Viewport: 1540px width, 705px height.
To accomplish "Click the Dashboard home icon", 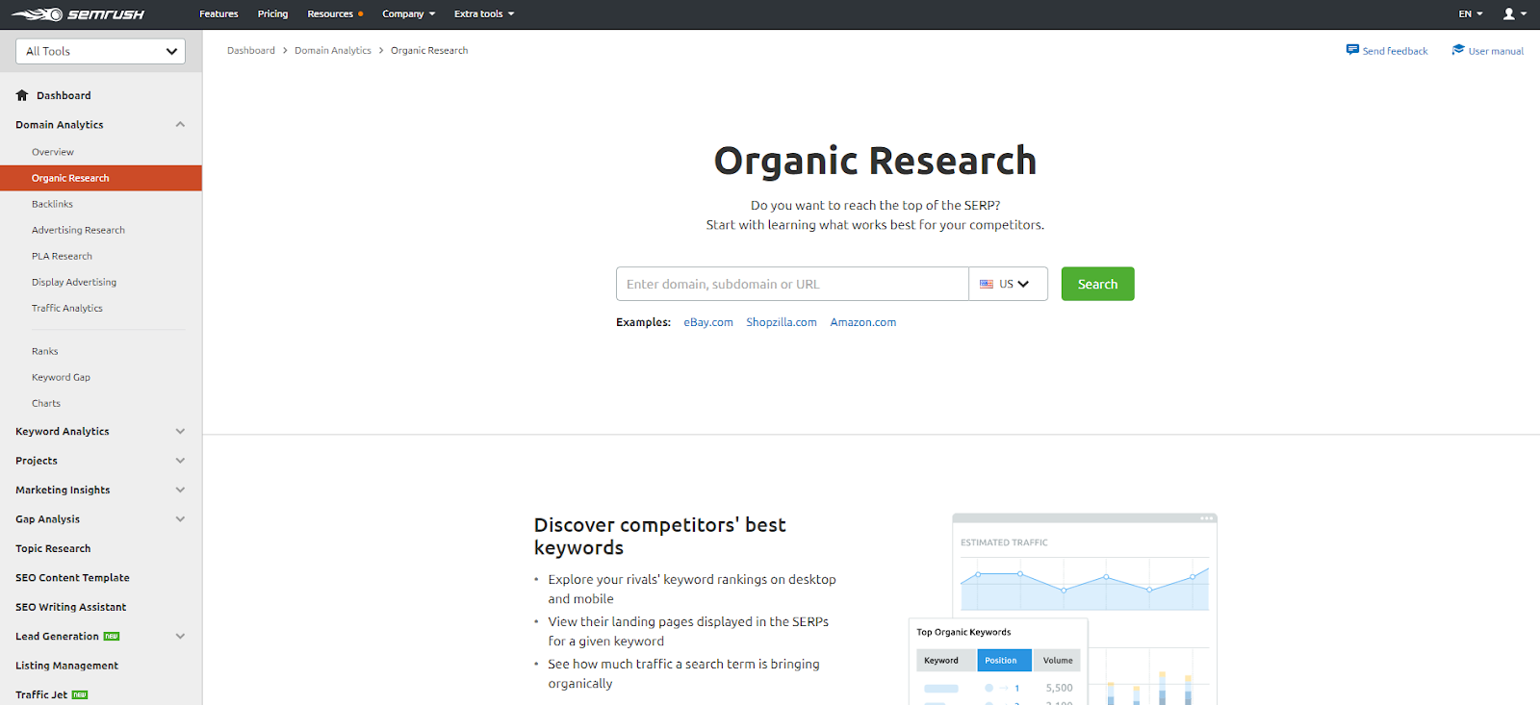I will [22, 95].
